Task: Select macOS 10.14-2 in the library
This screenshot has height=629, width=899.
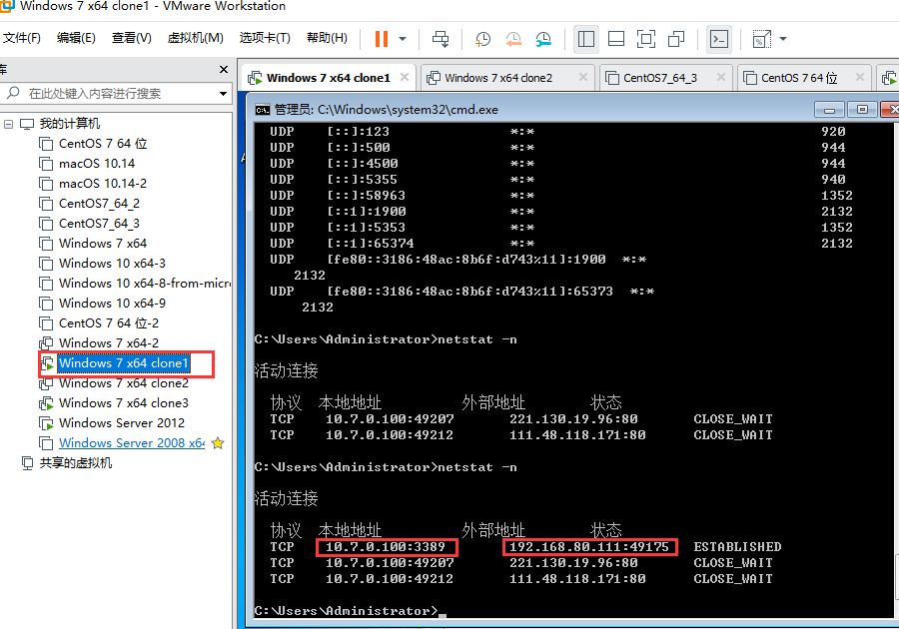Action: 103,184
